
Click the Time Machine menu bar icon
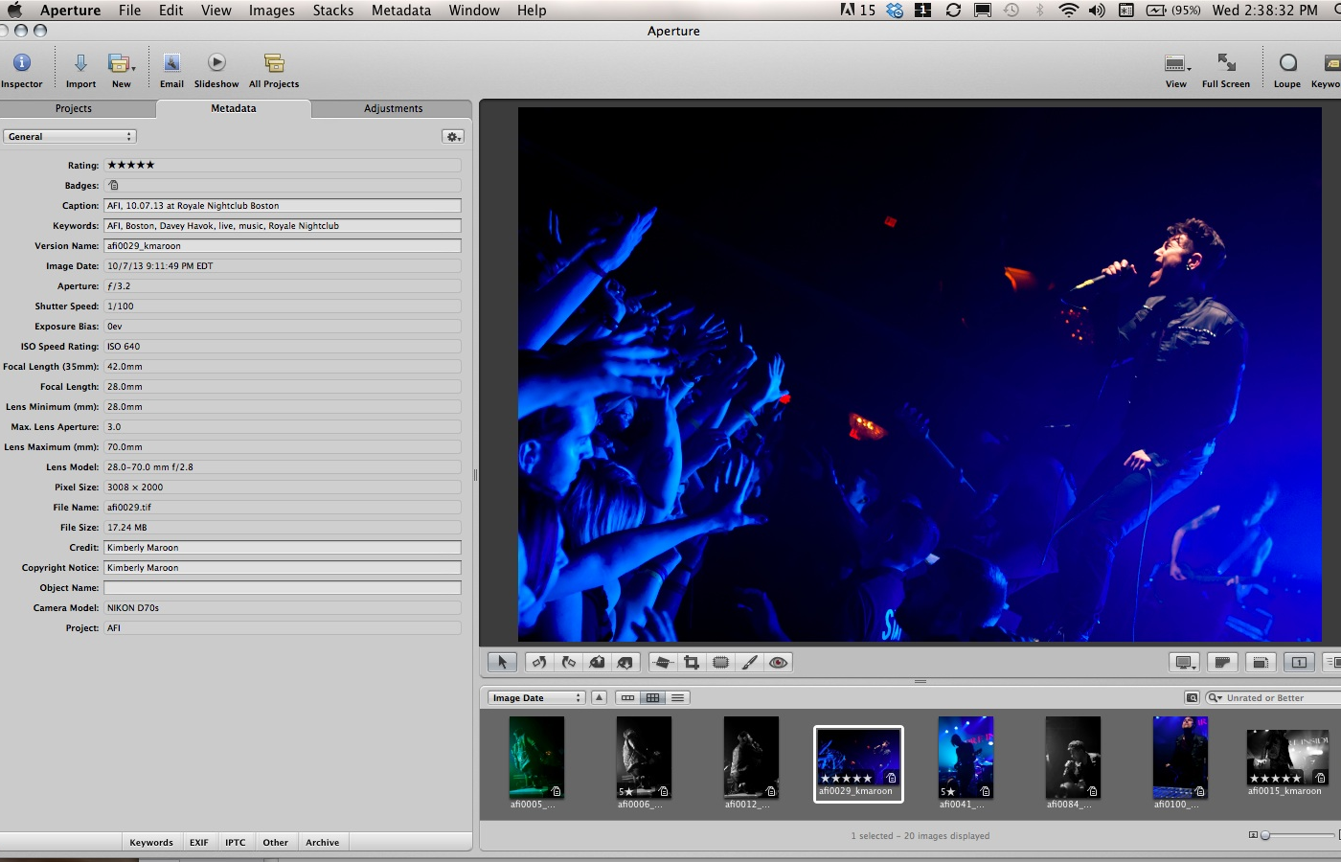point(1011,11)
